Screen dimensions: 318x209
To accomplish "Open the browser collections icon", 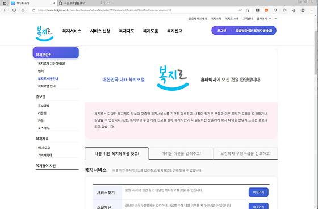I will point(294,10).
